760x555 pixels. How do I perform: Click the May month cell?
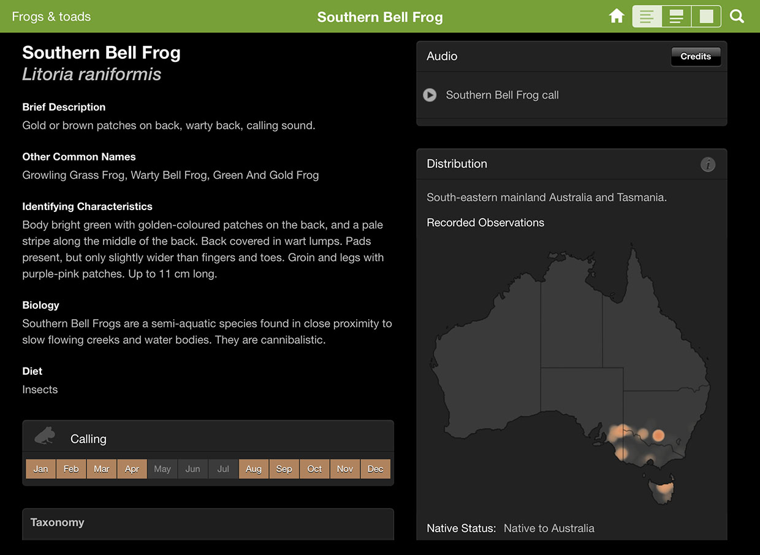click(162, 469)
